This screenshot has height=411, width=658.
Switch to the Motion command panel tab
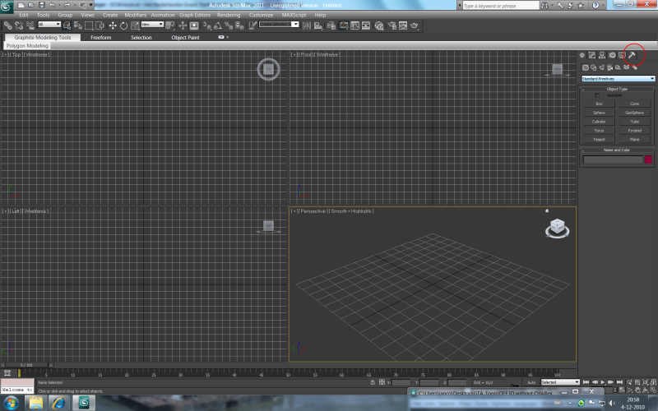(x=612, y=55)
